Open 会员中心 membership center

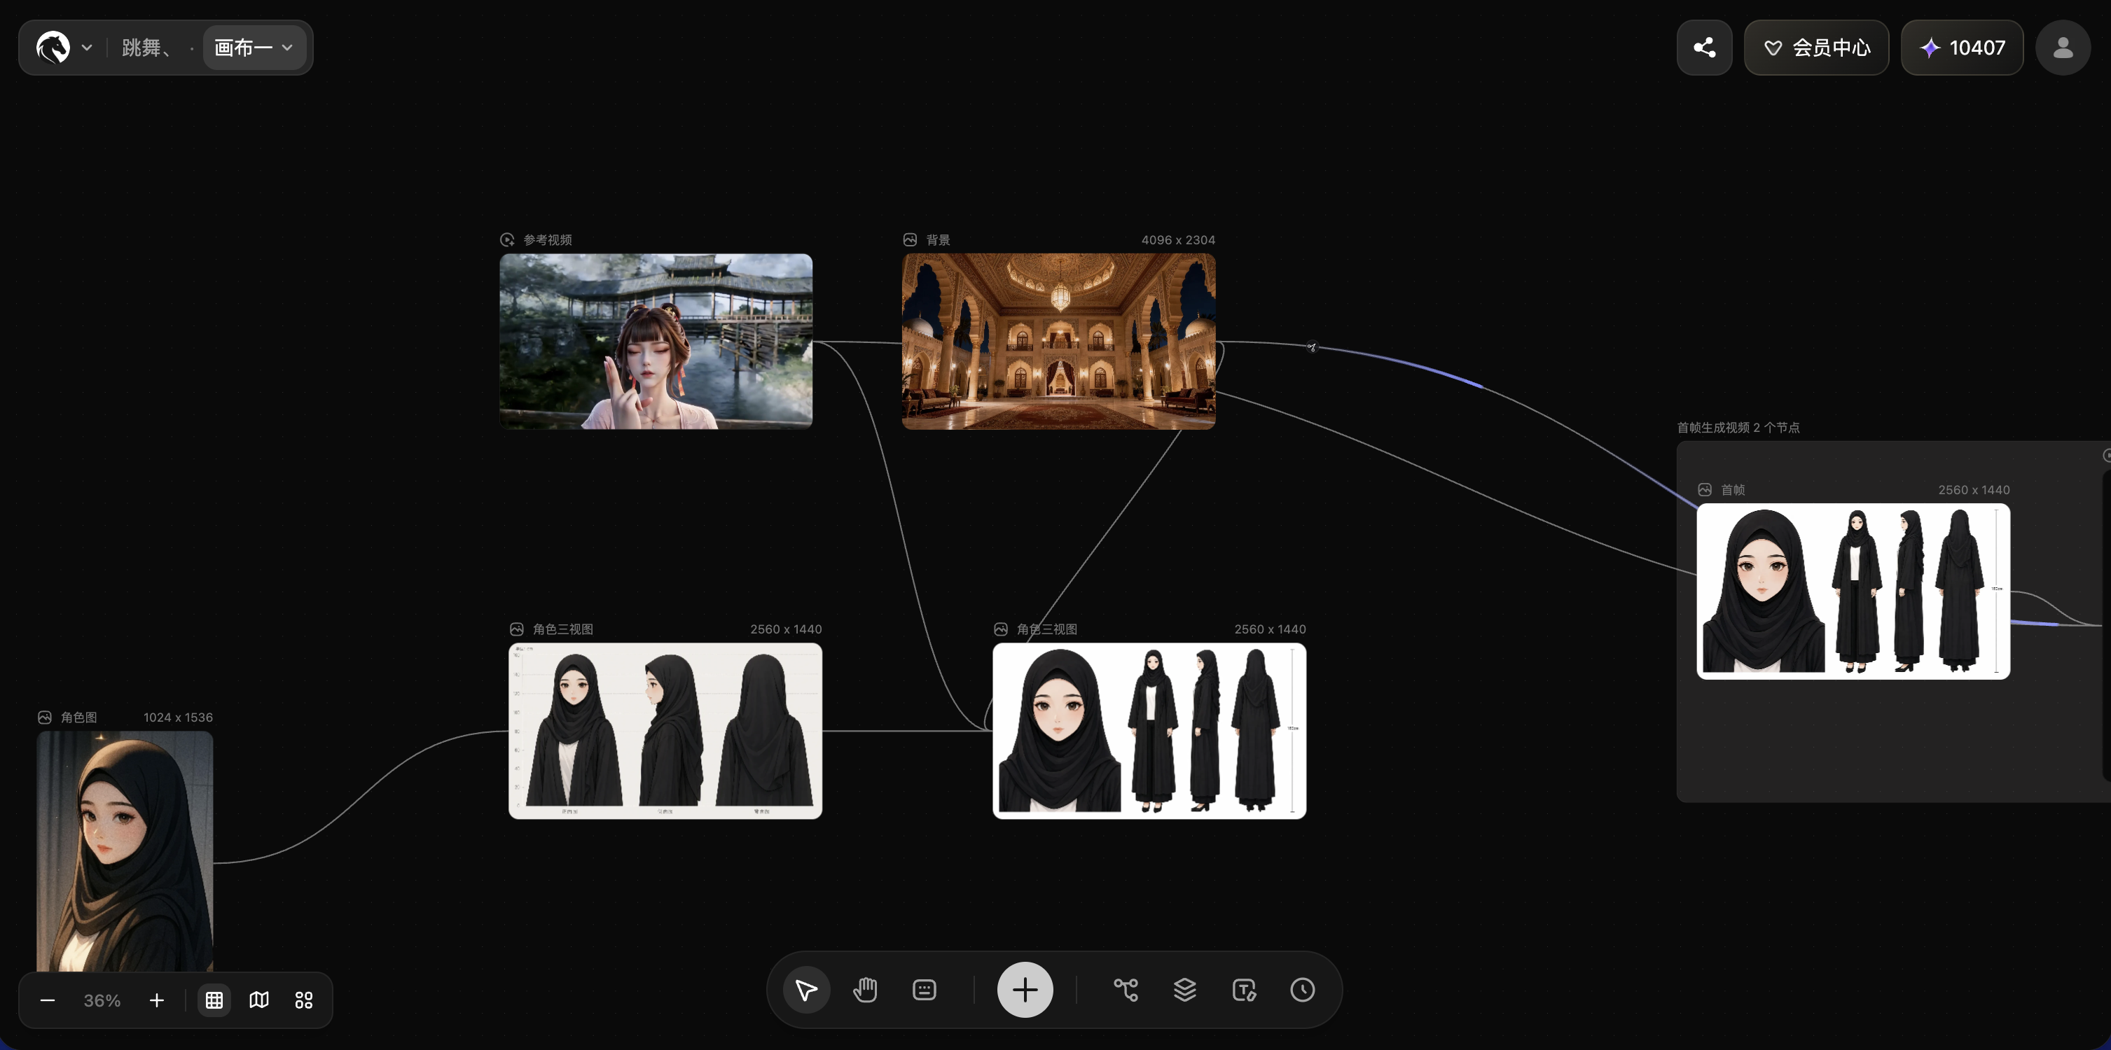1817,48
